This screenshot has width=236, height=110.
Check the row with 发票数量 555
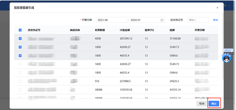click(20, 81)
